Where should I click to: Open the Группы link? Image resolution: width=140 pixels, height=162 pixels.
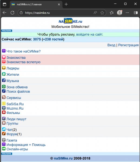(x=12, y=123)
